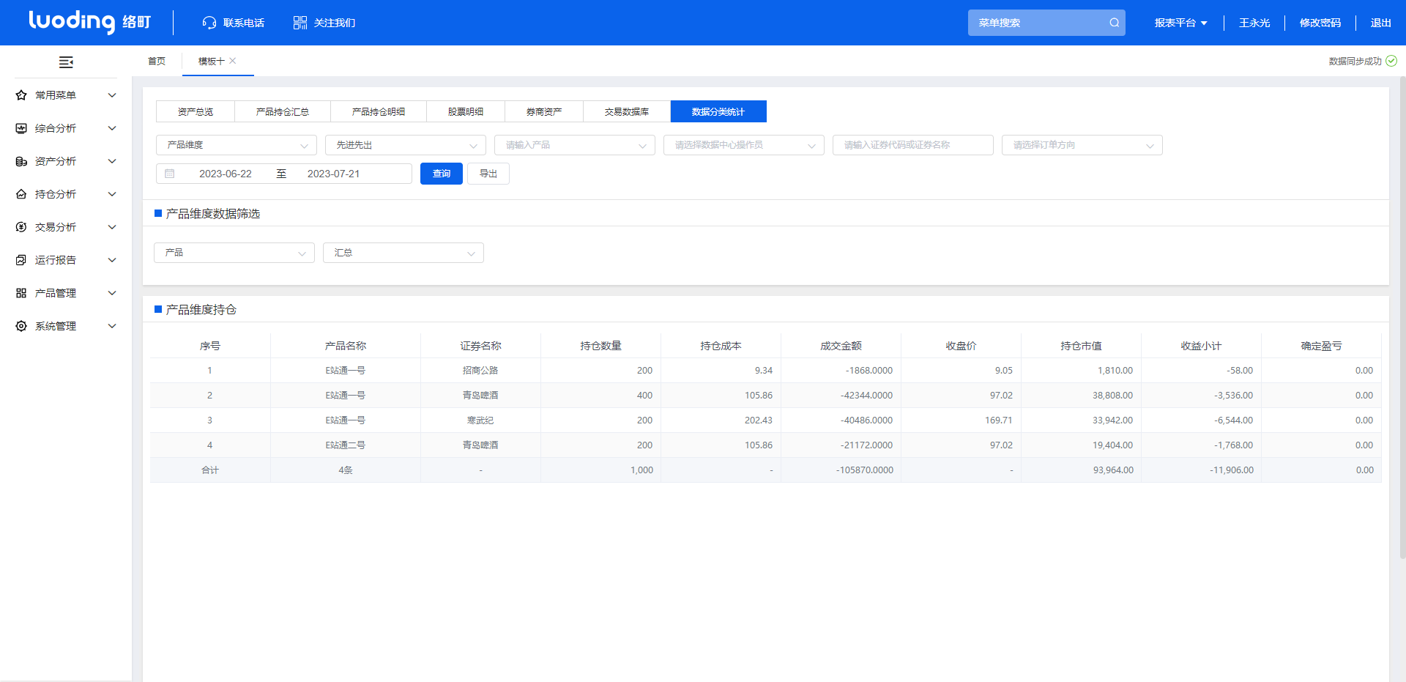This screenshot has height=682, width=1406.
Task: Click the 持仓数量 column header
Action: pyautogui.click(x=600, y=346)
